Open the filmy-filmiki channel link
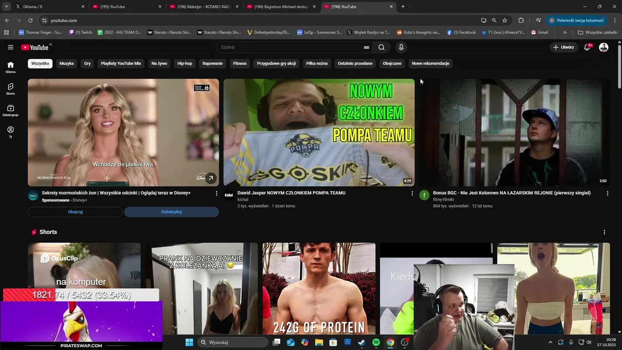 coord(444,200)
